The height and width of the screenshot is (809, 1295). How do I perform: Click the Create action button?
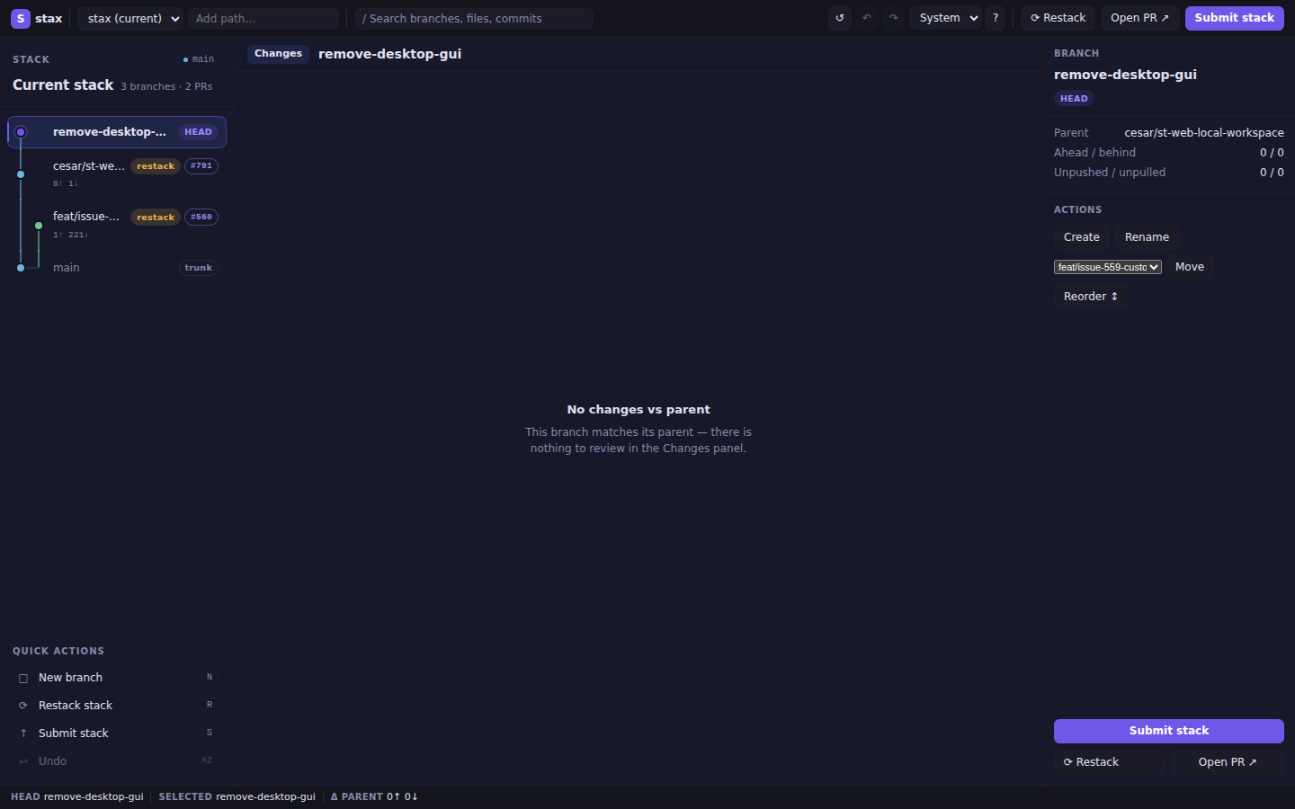click(1082, 237)
